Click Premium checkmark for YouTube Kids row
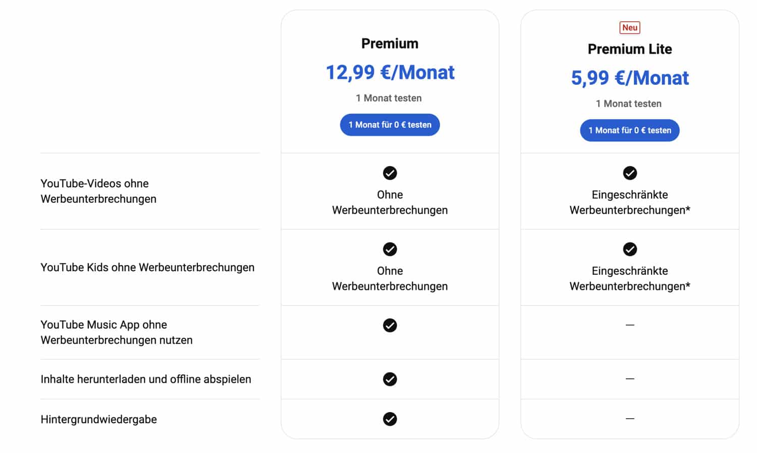Viewport: 757px width, 453px height. [x=390, y=249]
